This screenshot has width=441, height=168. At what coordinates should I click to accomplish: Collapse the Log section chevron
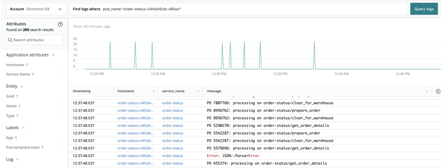click(x=18, y=159)
